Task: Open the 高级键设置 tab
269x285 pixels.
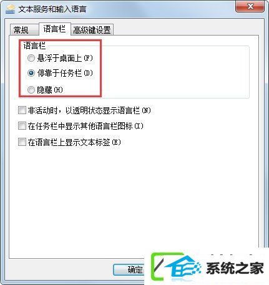Action: coord(92,30)
